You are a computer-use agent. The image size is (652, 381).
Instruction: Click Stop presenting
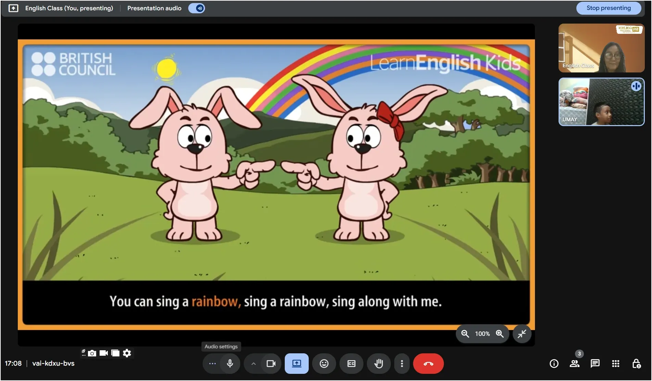click(609, 8)
